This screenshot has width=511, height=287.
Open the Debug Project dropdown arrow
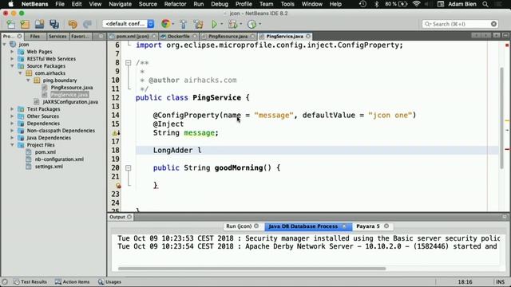241,24
